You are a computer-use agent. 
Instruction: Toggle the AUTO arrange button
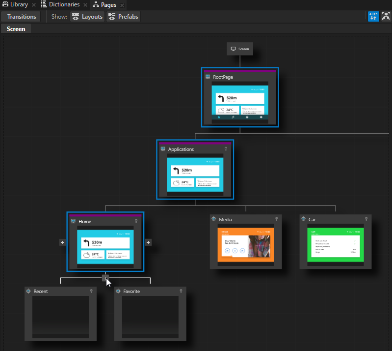[x=373, y=16]
